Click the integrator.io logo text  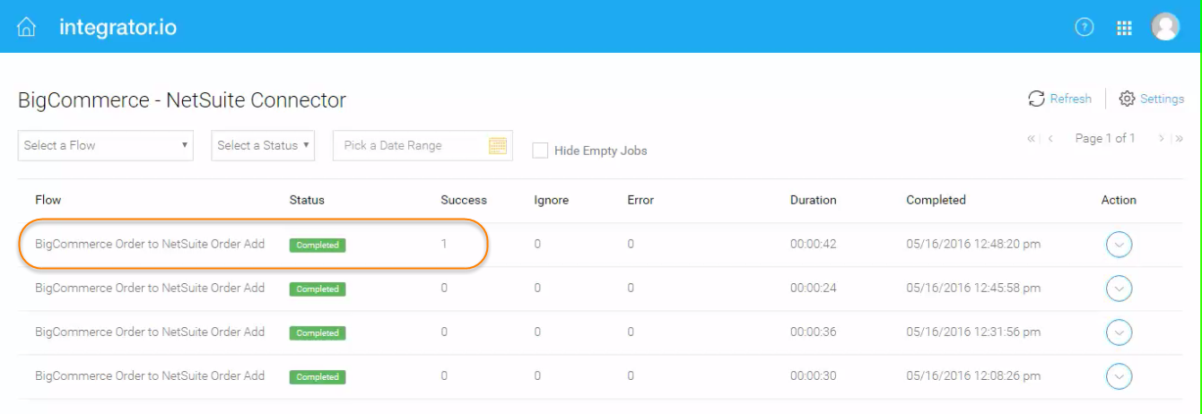click(118, 27)
